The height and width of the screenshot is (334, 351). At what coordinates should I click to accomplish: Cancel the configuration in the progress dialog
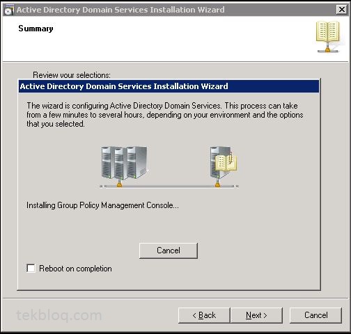pos(169,250)
